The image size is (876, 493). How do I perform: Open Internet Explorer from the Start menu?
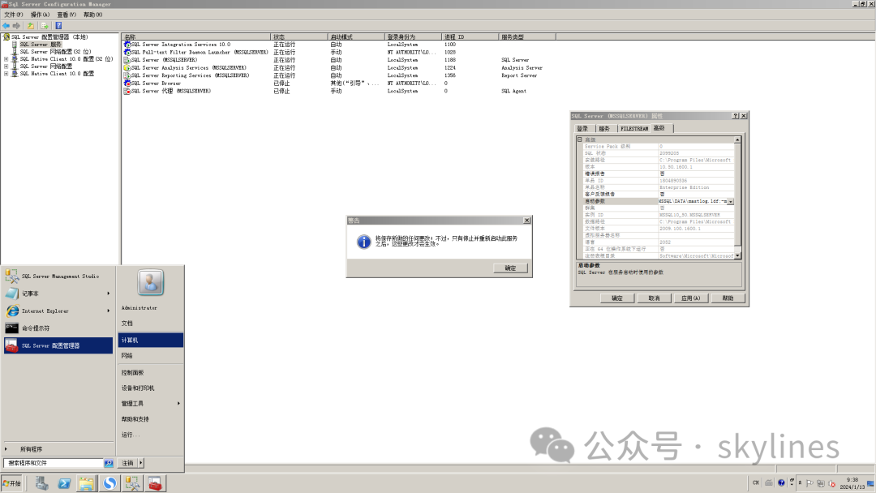pyautogui.click(x=58, y=311)
